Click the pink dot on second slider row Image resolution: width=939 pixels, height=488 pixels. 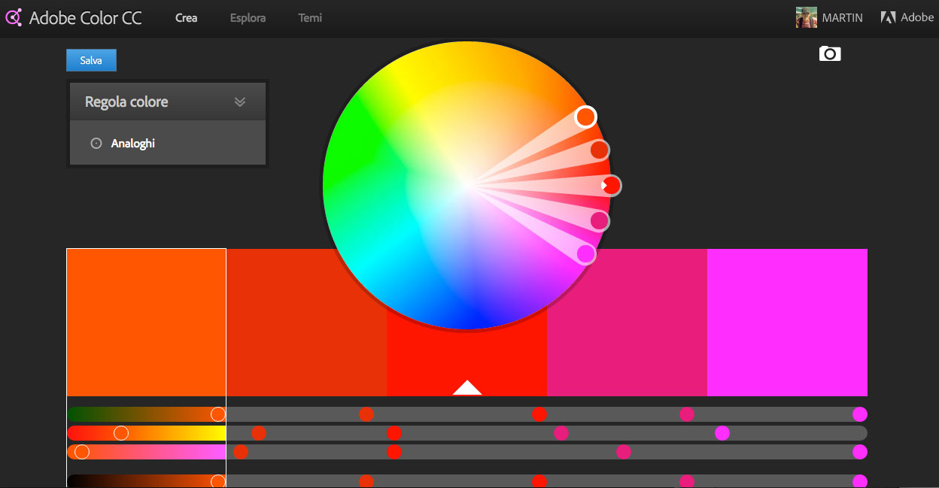pos(561,432)
